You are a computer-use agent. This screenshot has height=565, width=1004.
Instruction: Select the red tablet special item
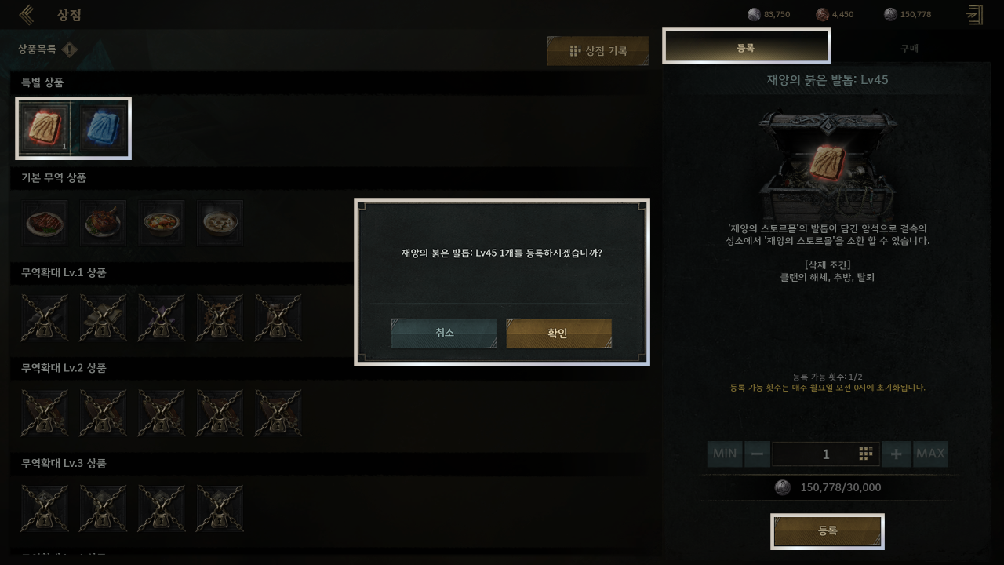(45, 128)
